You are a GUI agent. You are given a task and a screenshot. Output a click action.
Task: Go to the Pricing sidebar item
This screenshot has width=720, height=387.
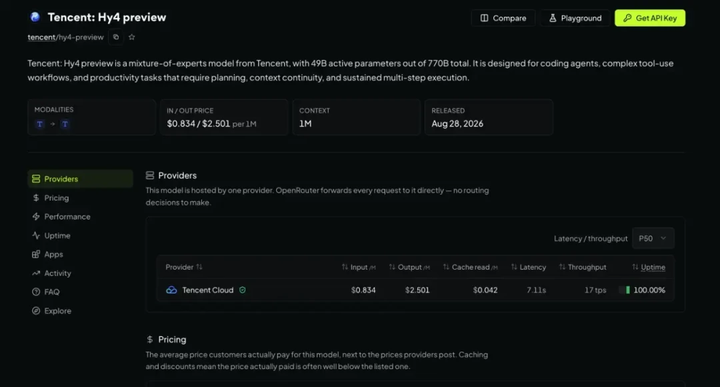click(x=81, y=198)
